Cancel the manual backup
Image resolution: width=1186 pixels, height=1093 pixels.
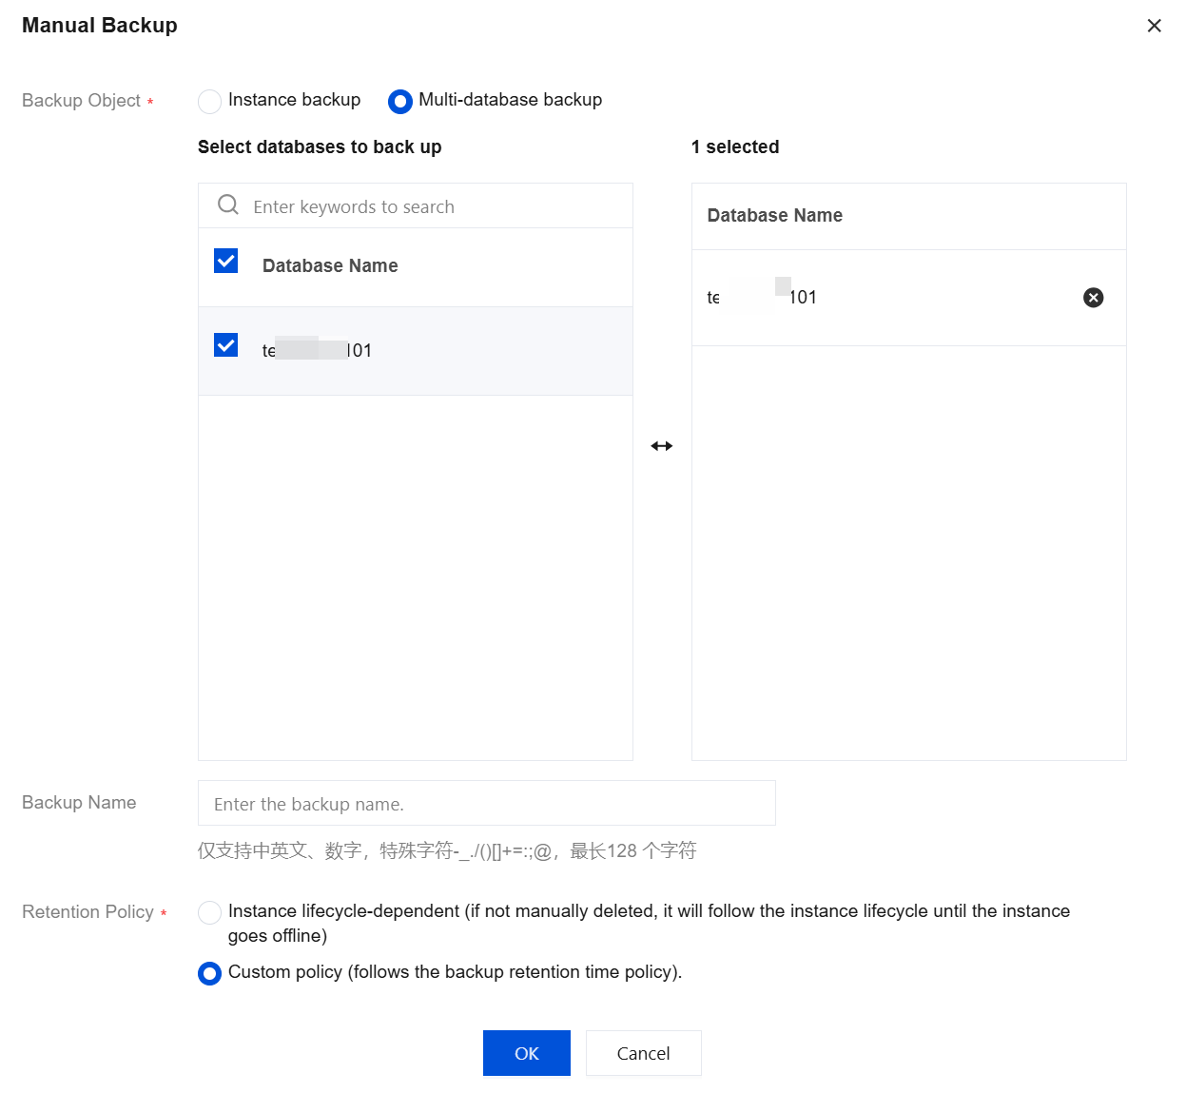643,1053
